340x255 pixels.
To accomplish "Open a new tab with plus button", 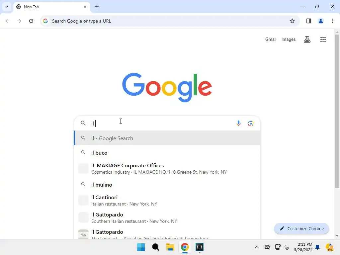I will (x=97, y=7).
